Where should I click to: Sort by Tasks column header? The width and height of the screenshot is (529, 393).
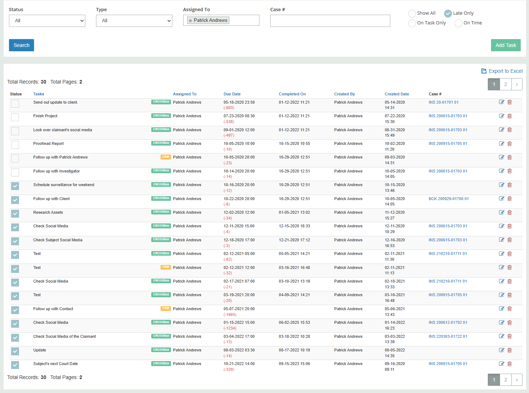39,94
